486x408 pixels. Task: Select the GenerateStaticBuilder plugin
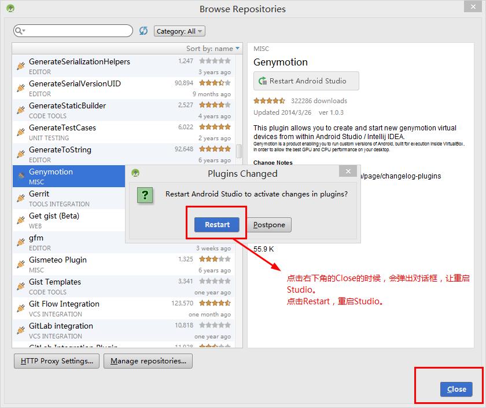124,110
